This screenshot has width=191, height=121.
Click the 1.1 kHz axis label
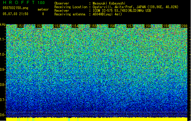coord(3,39)
